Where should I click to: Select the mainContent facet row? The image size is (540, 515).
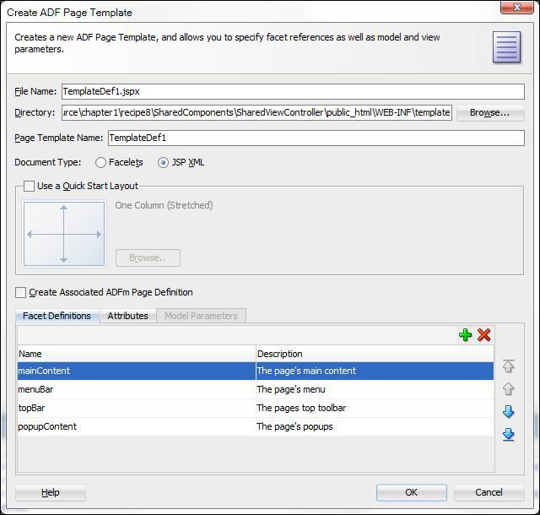click(256, 371)
